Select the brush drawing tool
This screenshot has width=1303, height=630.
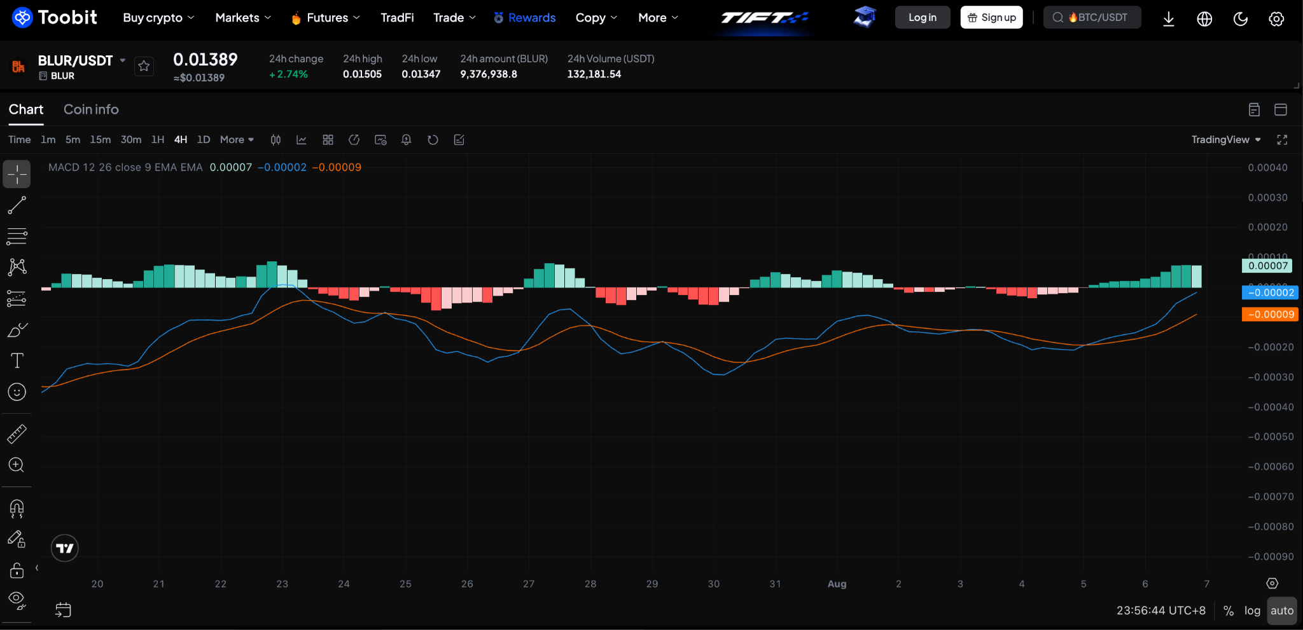coord(17,330)
